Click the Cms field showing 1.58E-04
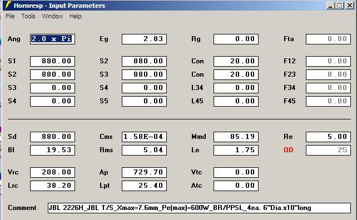Image resolution: width=357 pixels, height=220 pixels. click(144, 137)
